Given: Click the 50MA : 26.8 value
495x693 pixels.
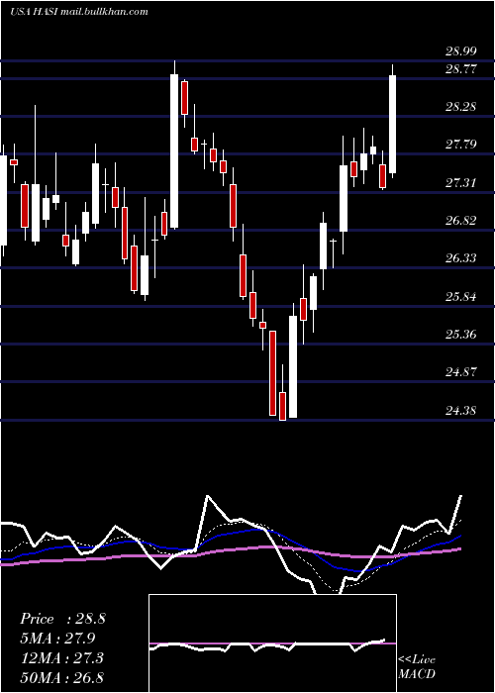Looking at the screenshot, I should point(61,677).
